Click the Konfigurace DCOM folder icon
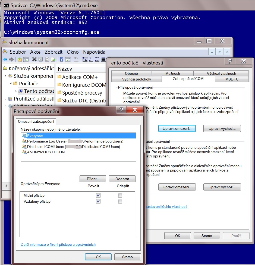The height and width of the screenshot is (265, 255). click(59, 85)
